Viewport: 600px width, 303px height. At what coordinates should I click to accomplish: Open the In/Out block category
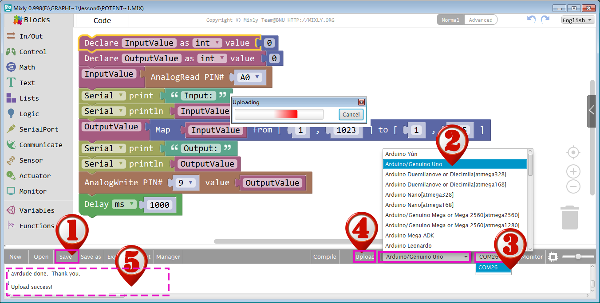point(31,36)
